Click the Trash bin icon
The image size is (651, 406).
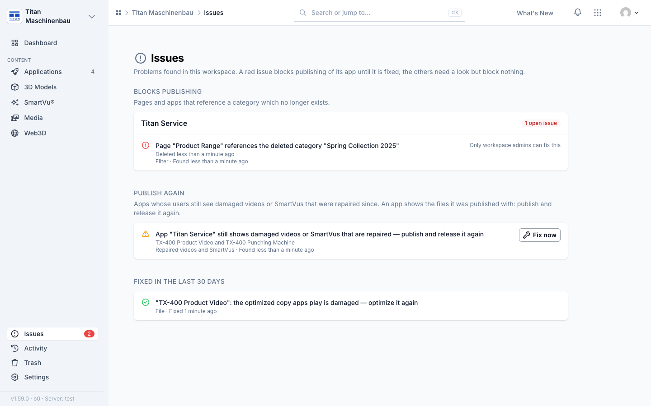15,363
